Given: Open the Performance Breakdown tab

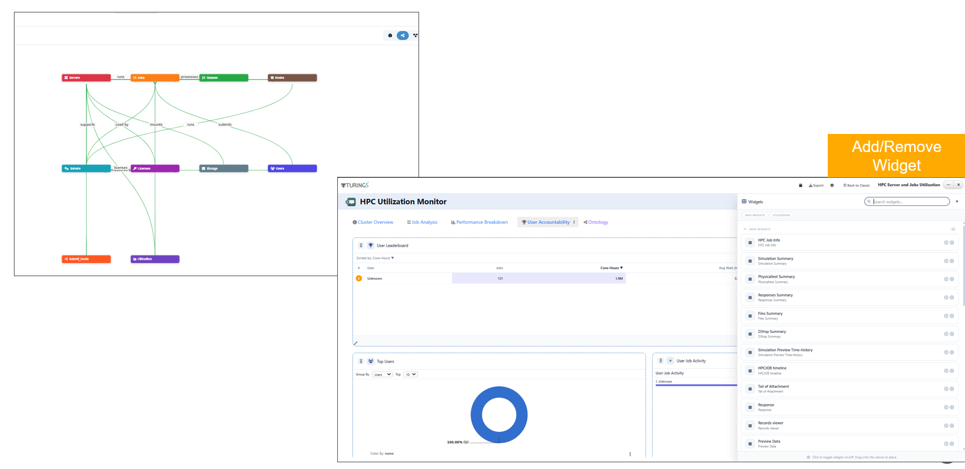Looking at the screenshot, I should click(479, 222).
